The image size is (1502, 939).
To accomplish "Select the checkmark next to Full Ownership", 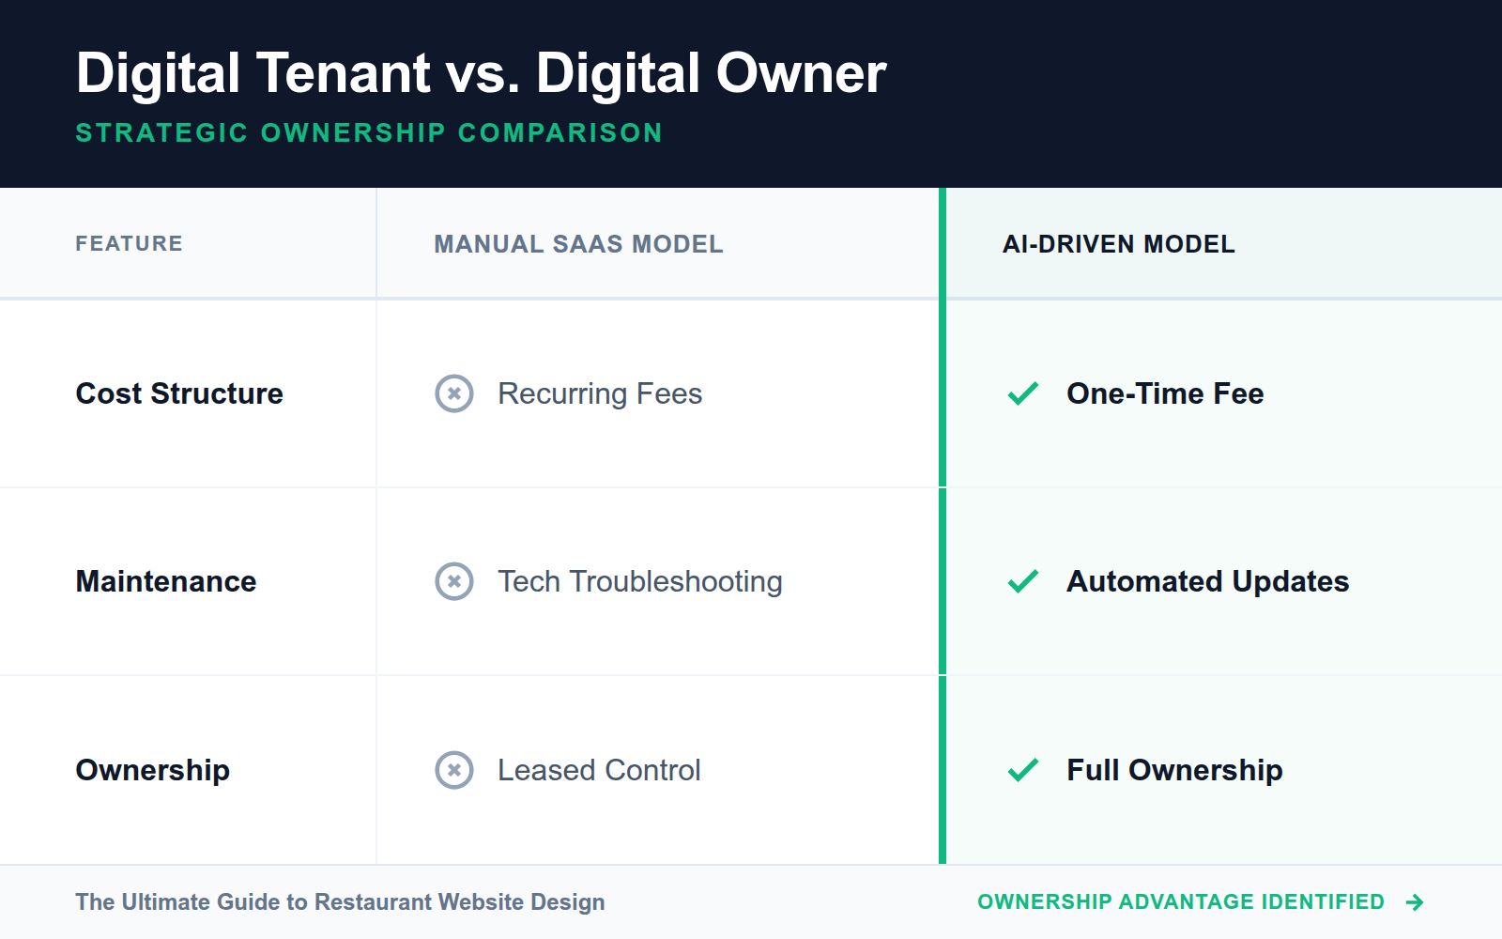I will tap(1023, 771).
